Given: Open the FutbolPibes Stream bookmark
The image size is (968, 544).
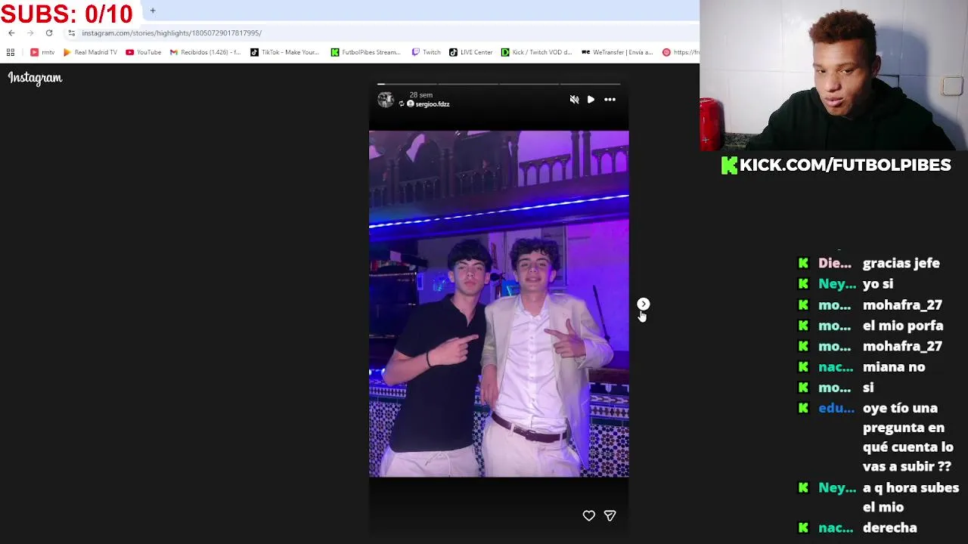Looking at the screenshot, I should 365,52.
